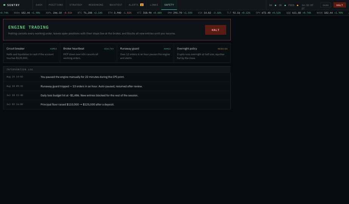Click ETH 3,940 in the ticker strip
This screenshot has height=204, width=349.
(x=120, y=13)
